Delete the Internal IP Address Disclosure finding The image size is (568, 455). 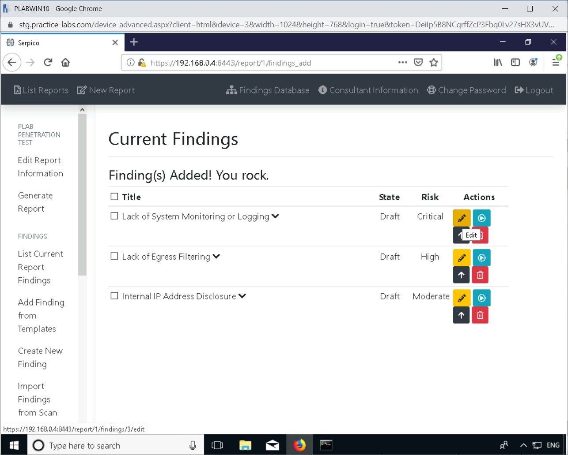pyautogui.click(x=480, y=315)
